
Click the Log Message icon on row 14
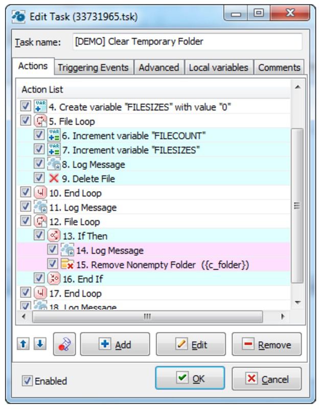[67, 250]
